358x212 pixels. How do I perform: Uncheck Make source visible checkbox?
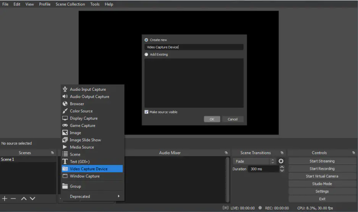147,112
